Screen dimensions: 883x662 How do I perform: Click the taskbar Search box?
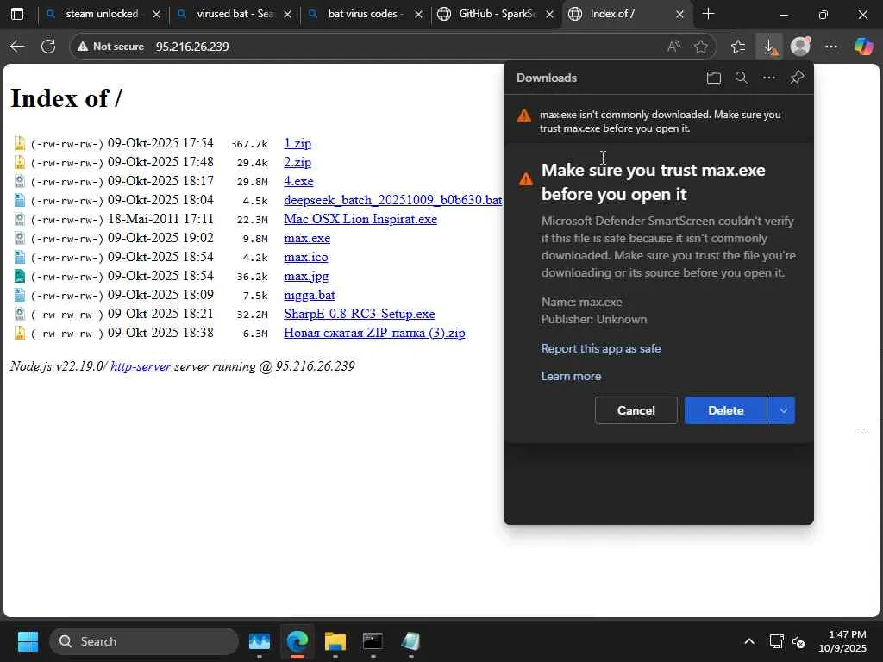144,641
